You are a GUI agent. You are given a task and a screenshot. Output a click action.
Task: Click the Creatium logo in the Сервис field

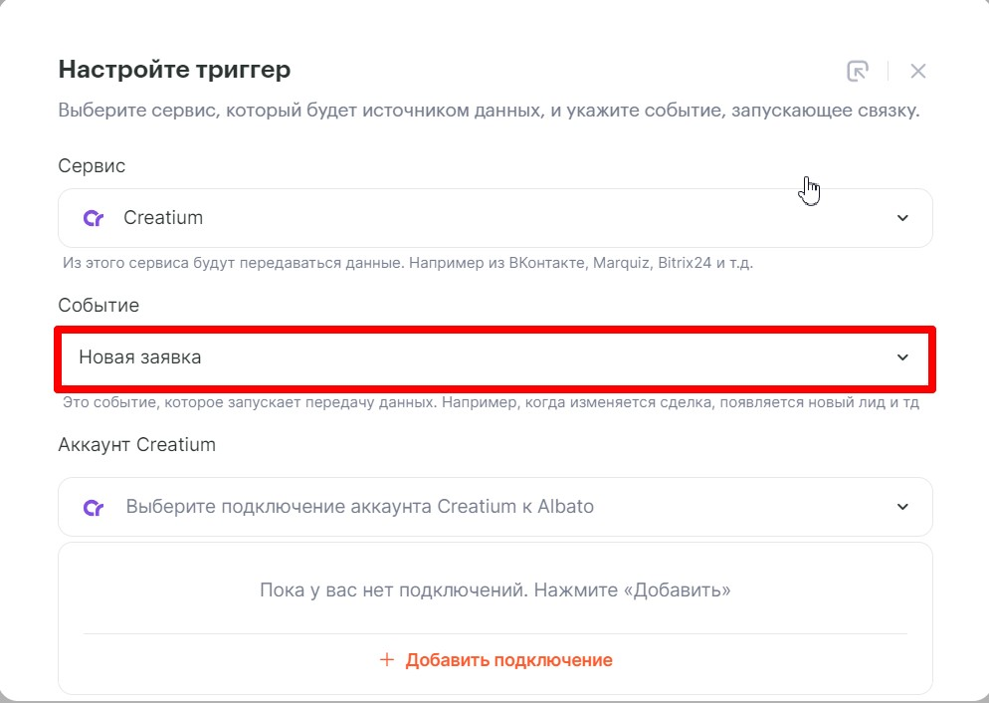94,218
